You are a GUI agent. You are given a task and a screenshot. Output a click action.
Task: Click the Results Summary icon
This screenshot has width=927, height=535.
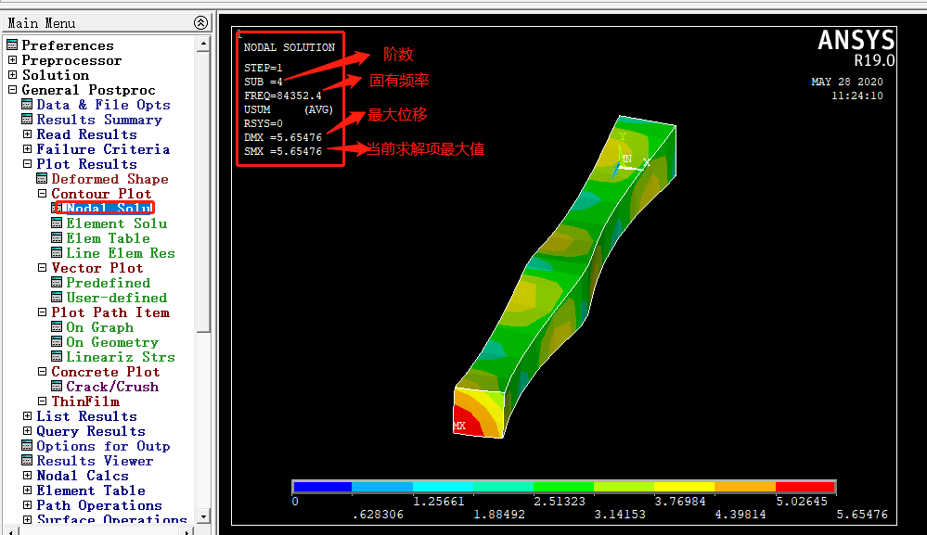click(27, 119)
